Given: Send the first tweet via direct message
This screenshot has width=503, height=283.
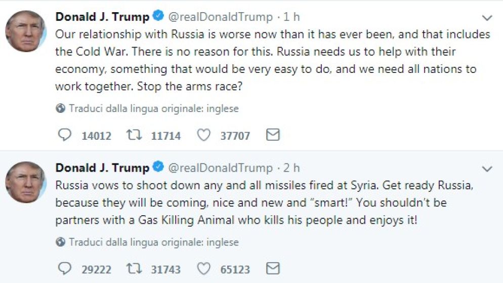Looking at the screenshot, I should (273, 135).
